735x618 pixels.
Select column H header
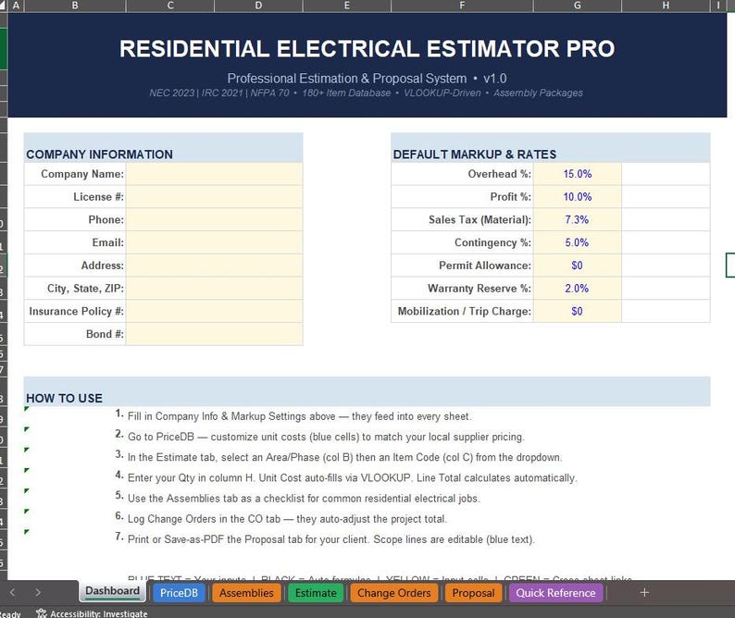click(666, 6)
